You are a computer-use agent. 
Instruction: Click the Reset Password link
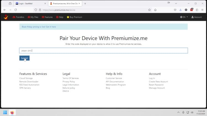[156, 85]
